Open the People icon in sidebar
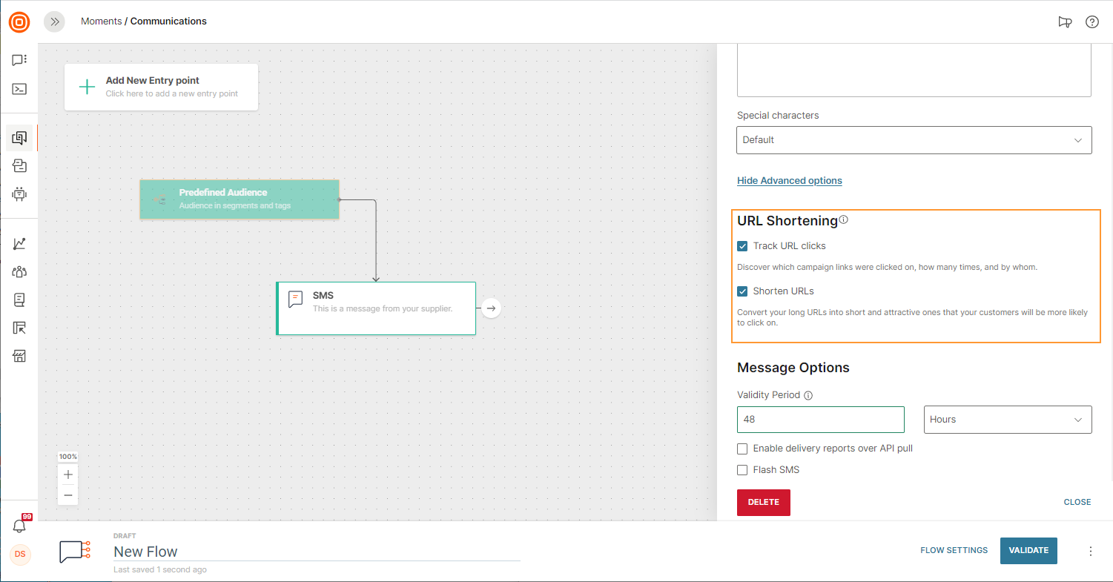The width and height of the screenshot is (1113, 582). tap(19, 271)
